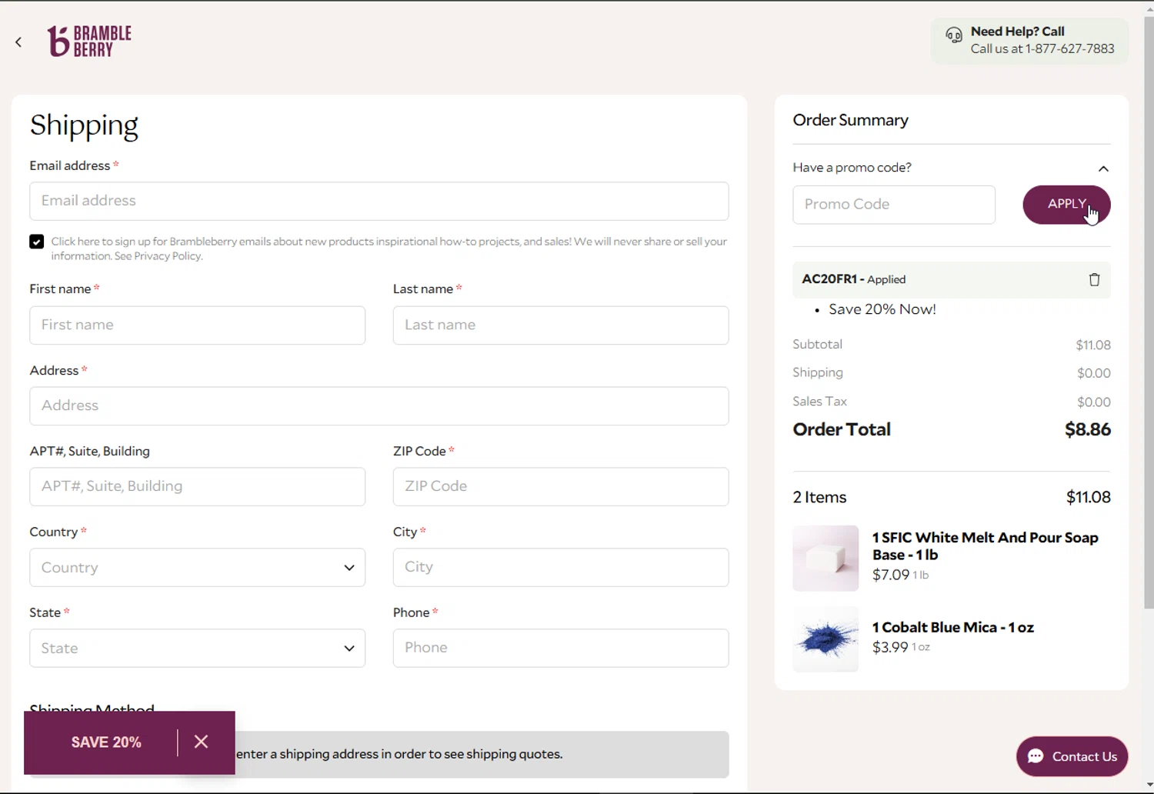The width and height of the screenshot is (1154, 794).
Task: Collapse the promo code section chevron
Action: pos(1103,168)
